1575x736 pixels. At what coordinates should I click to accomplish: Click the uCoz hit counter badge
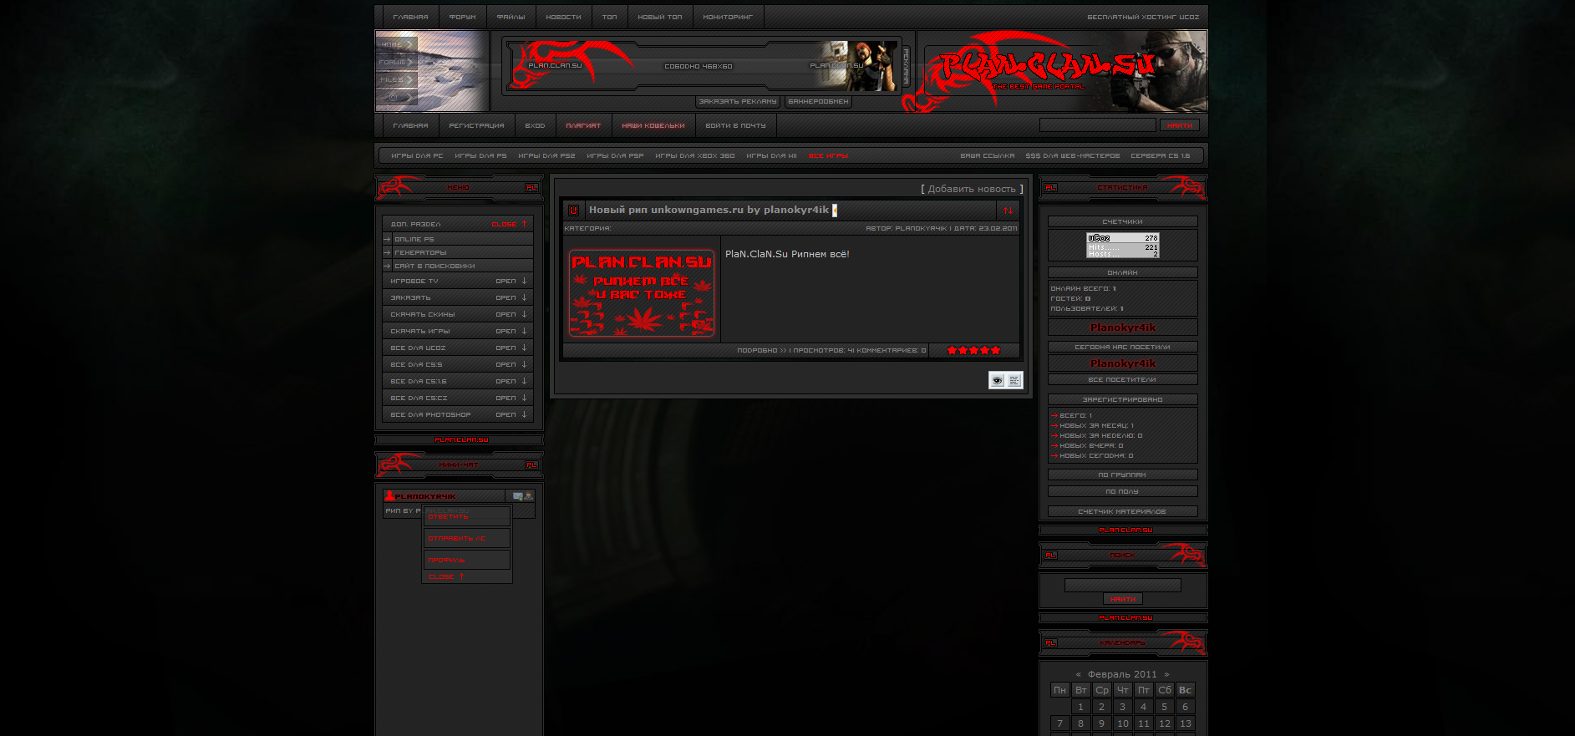point(1122,246)
